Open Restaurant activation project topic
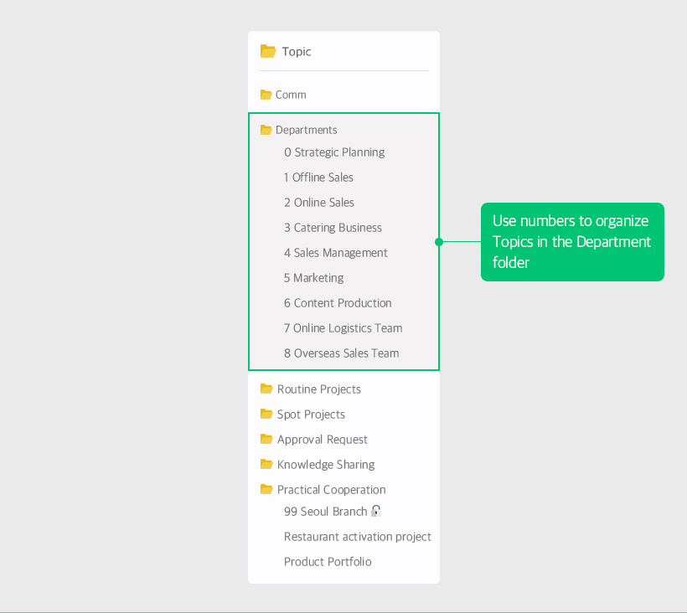The width and height of the screenshot is (687, 613). coord(358,536)
